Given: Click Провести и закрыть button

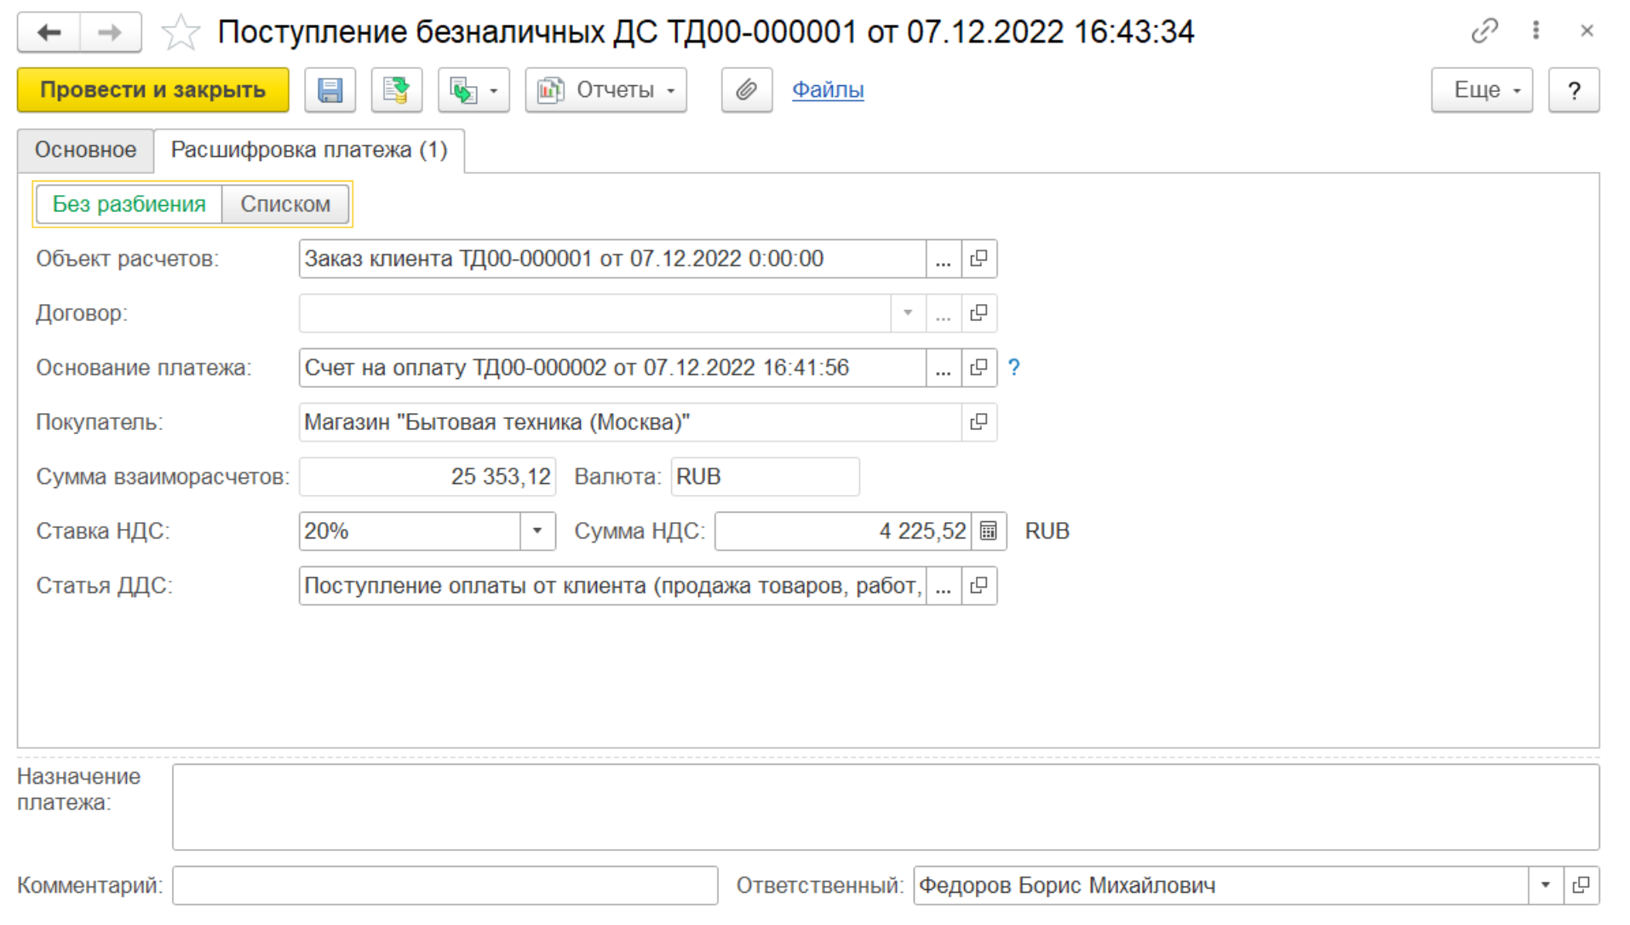Looking at the screenshot, I should pos(153,90).
